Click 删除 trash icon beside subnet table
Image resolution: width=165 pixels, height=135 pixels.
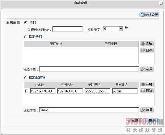click(147, 50)
